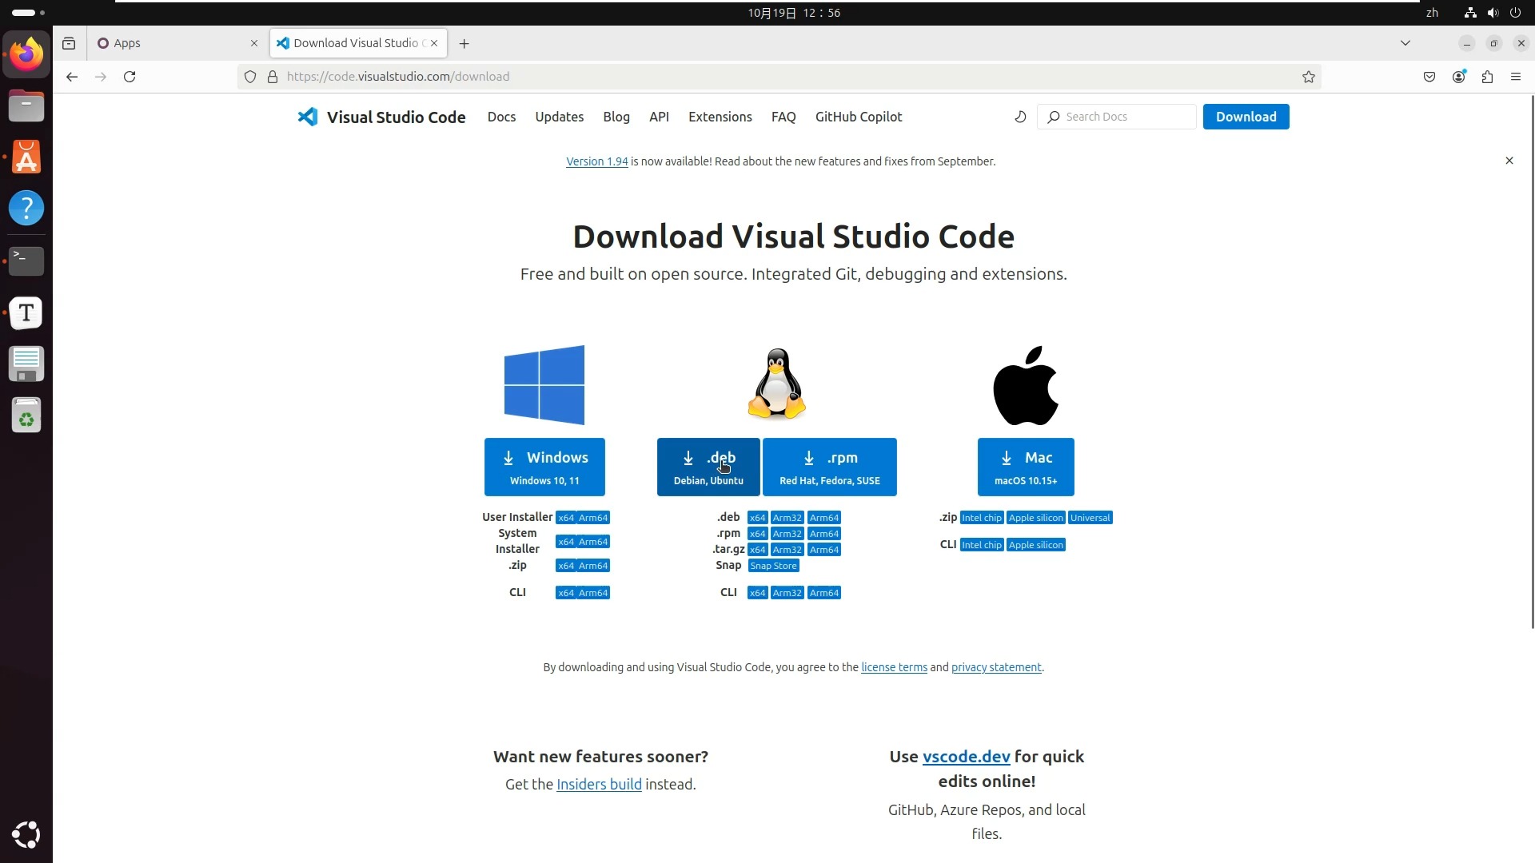This screenshot has height=863, width=1535.
Task: Select the Linux .deb Arm32 link
Action: [787, 518]
